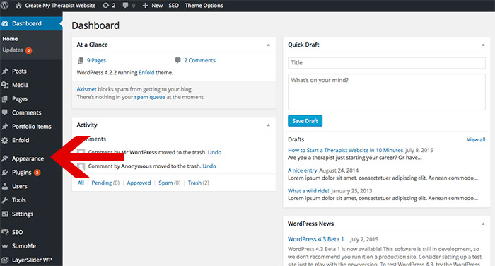
Task: Filter activity comments by Approved
Action: coord(139,183)
